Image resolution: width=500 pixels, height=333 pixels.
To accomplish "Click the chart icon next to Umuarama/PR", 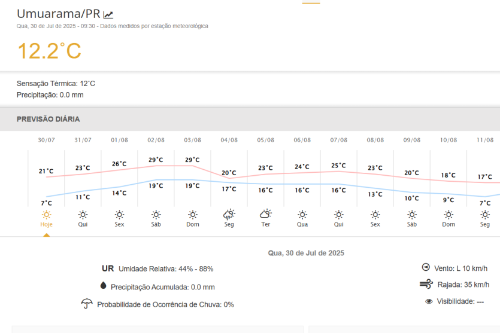I will click(x=108, y=14).
